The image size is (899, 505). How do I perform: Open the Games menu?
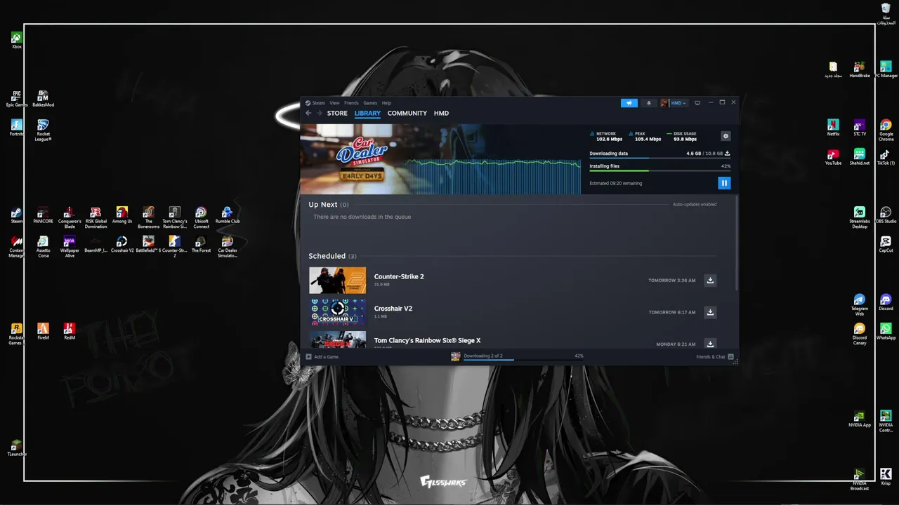370,103
